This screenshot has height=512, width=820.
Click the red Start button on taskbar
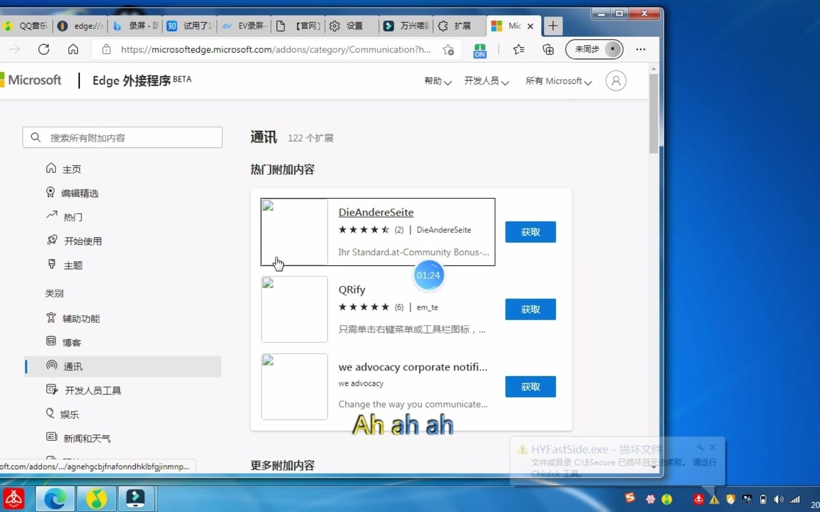[14, 499]
